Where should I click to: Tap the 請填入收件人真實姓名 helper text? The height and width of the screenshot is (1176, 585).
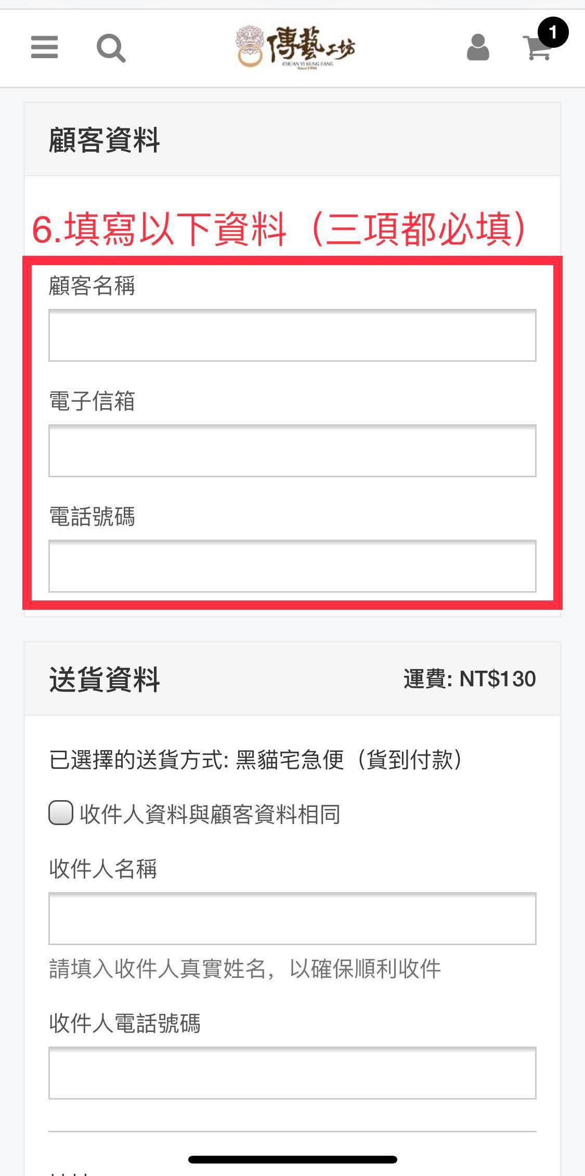[x=245, y=969]
